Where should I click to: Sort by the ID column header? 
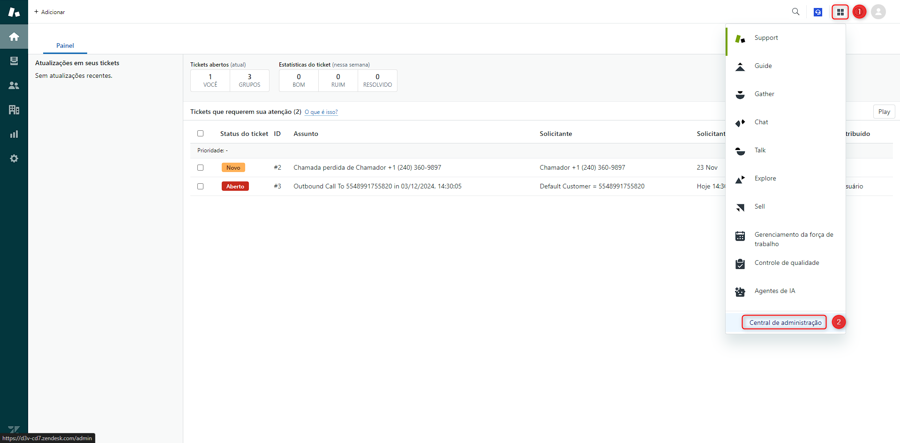pos(277,134)
